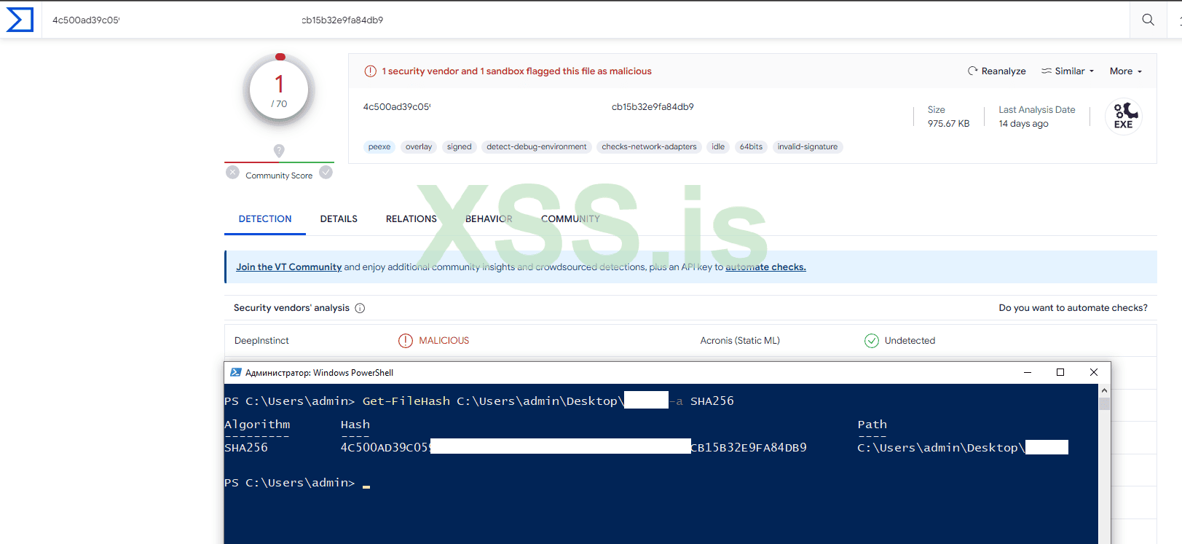Click the EXE file type icon
This screenshot has height=544, width=1182.
1124,116
